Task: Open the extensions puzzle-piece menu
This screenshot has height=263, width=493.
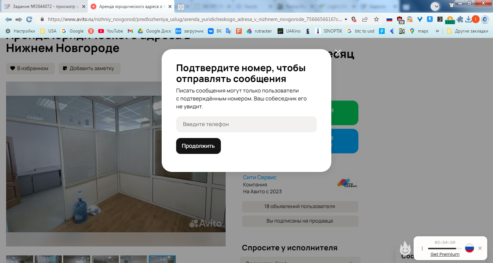Action: [460, 19]
